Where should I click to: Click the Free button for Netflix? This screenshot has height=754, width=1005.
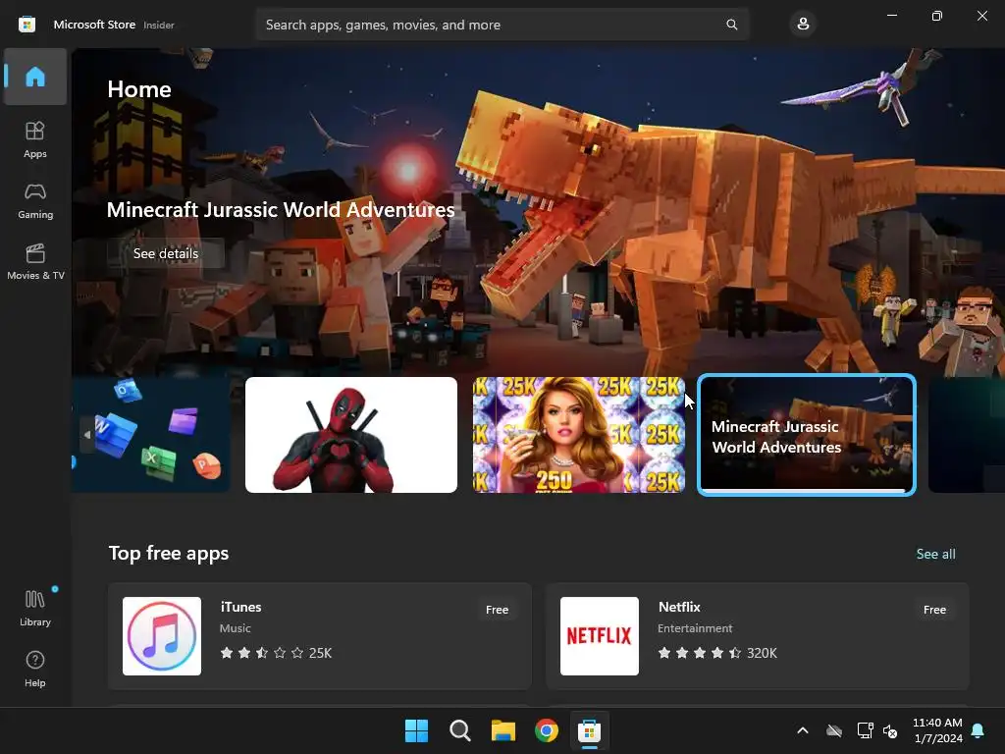point(934,610)
